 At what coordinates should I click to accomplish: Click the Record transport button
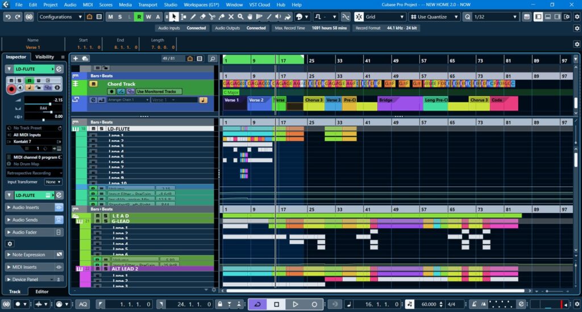pyautogui.click(x=314, y=304)
